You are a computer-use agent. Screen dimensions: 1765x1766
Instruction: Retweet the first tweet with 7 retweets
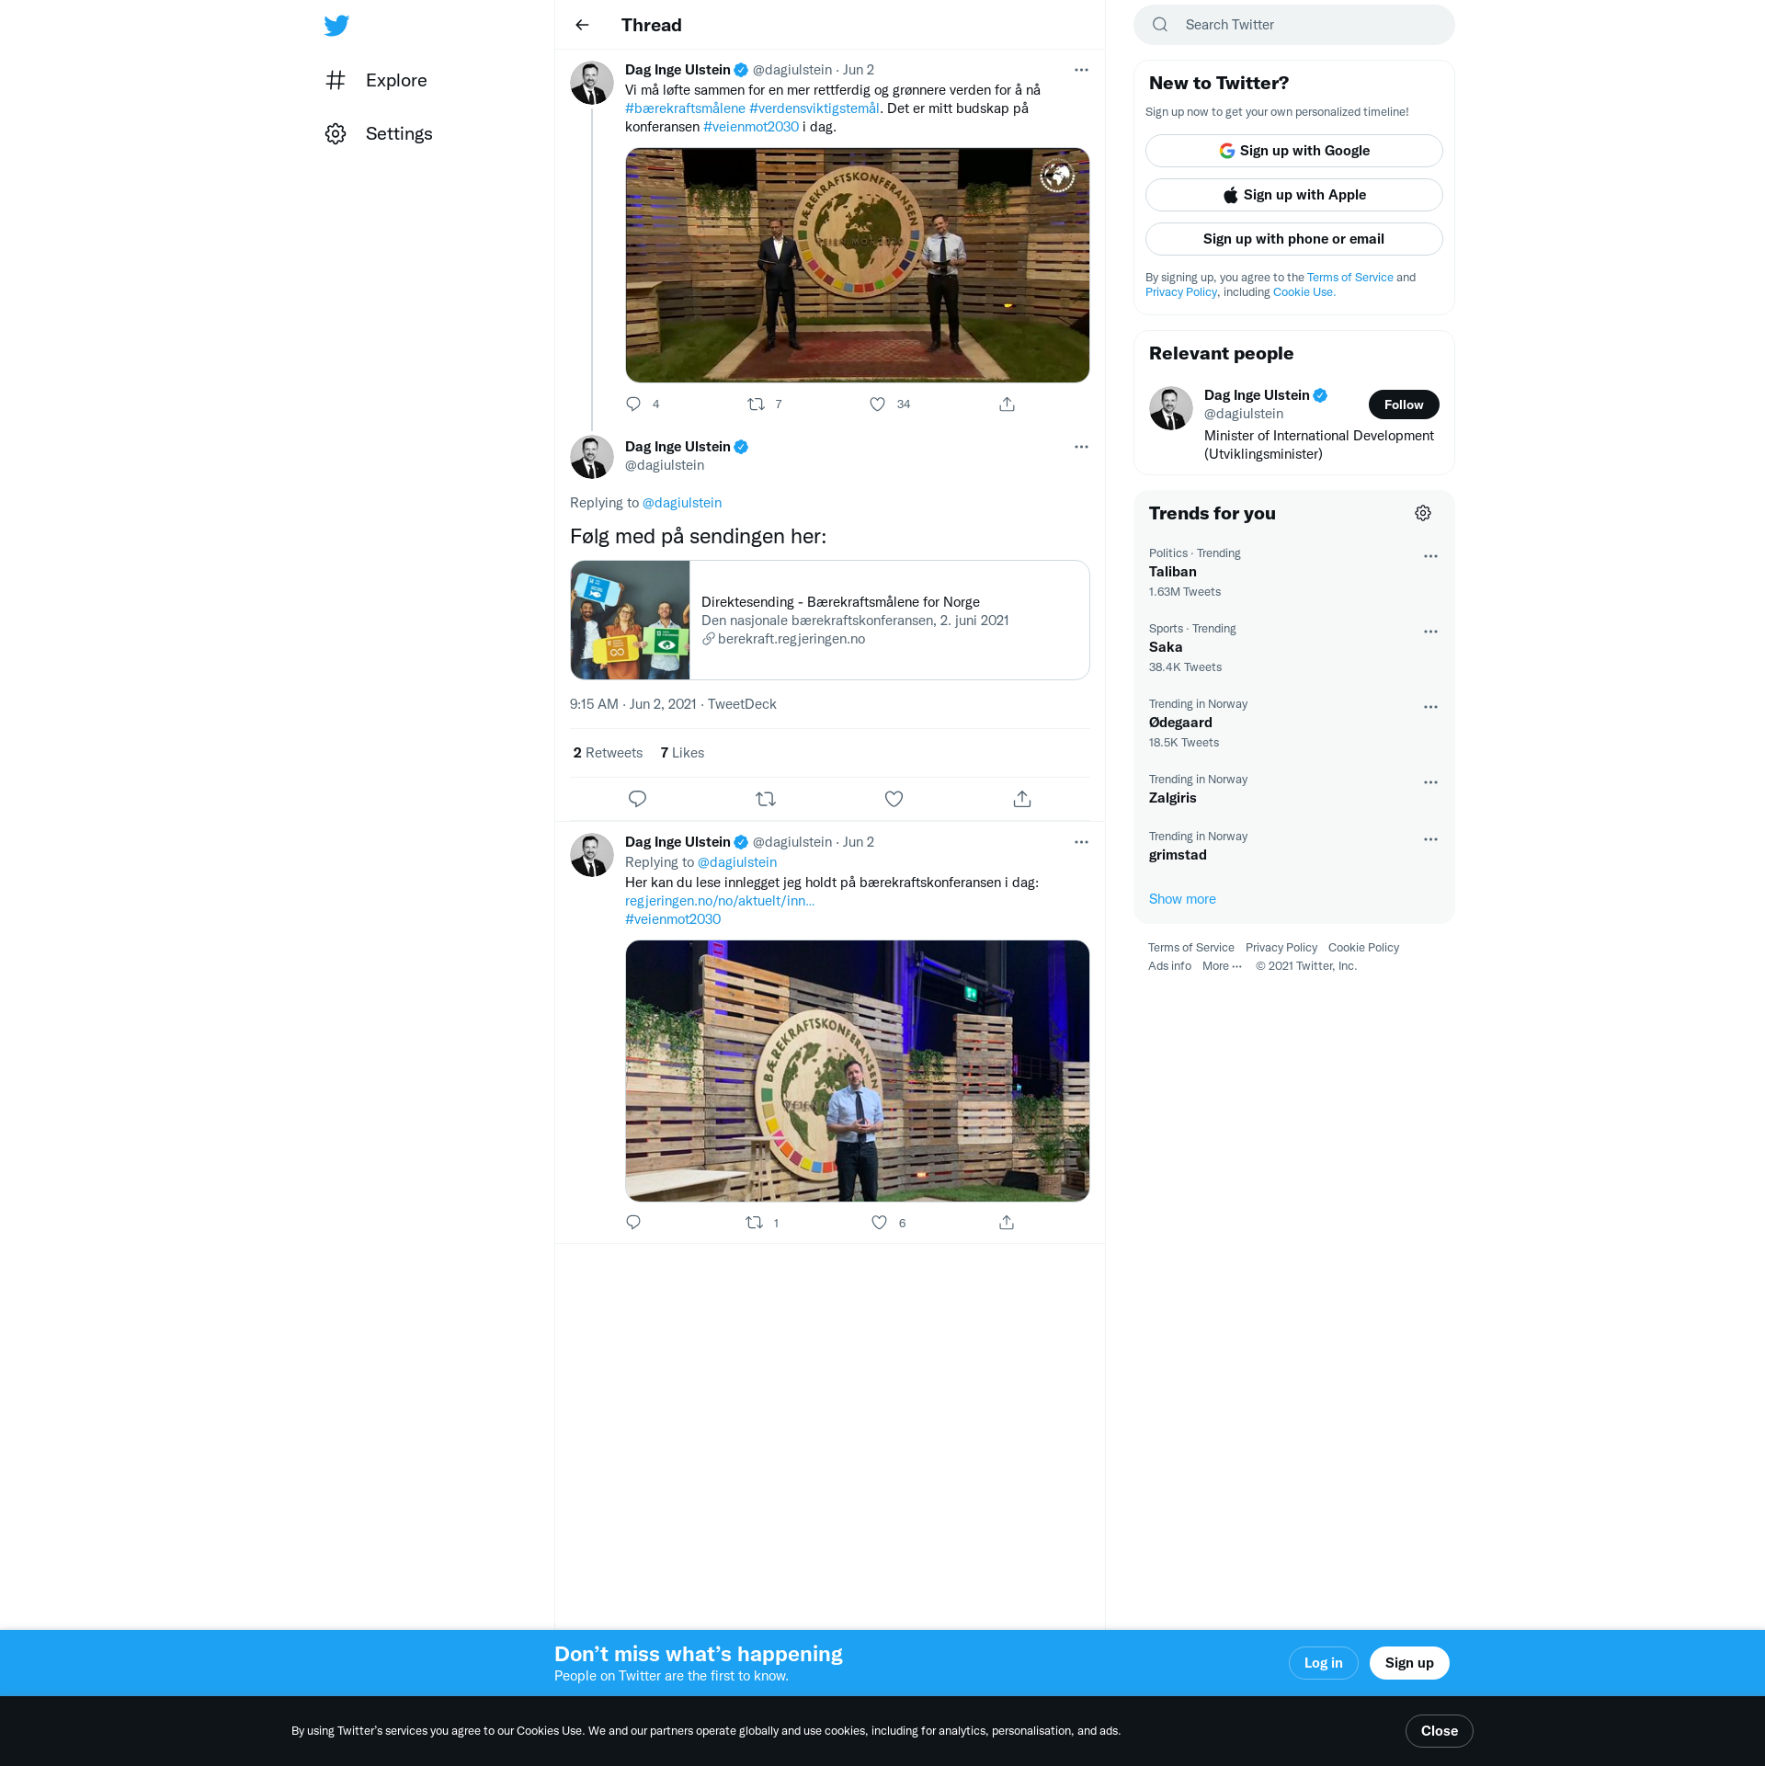click(x=756, y=404)
